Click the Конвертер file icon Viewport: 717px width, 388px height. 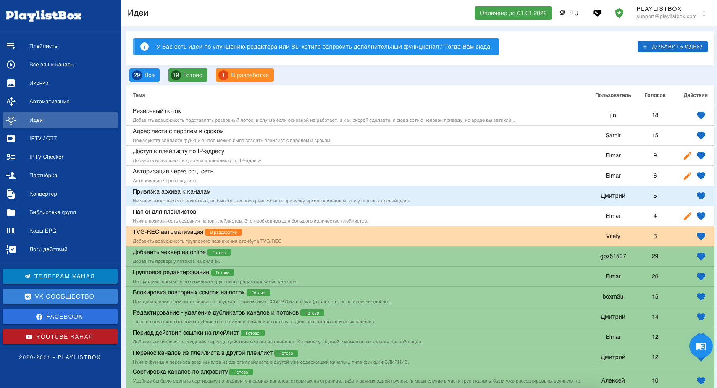11,194
